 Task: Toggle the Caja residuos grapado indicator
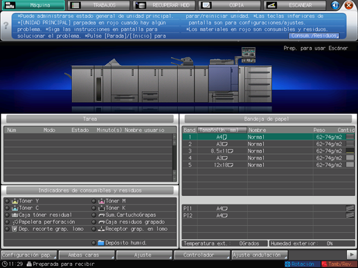pos(93,222)
